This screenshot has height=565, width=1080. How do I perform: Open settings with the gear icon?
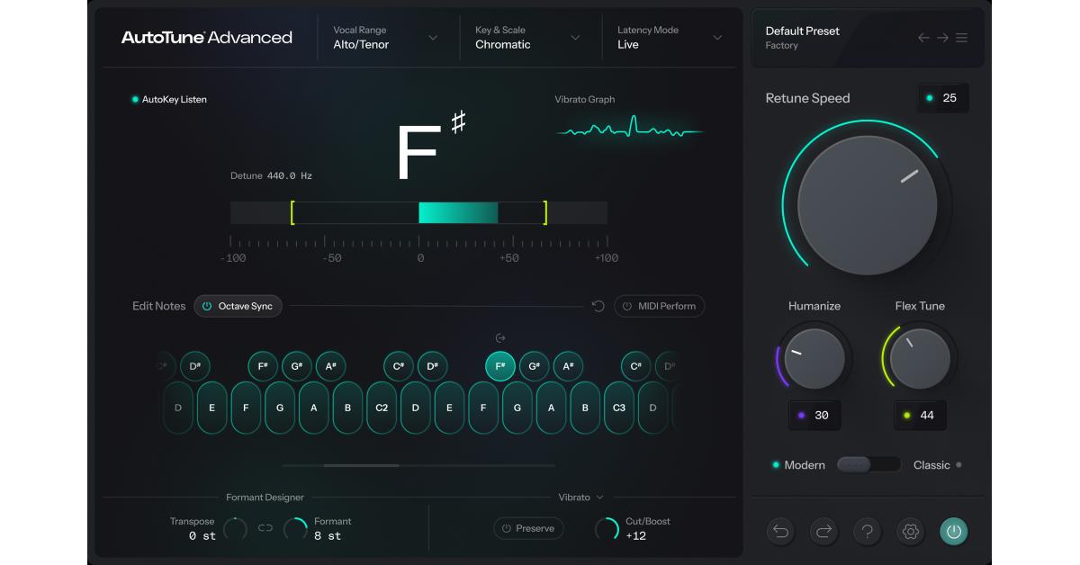click(x=910, y=532)
